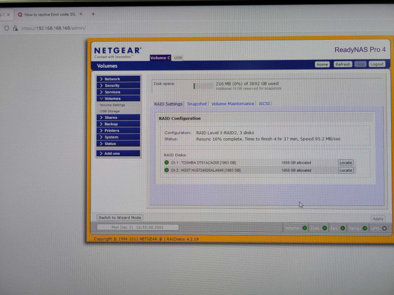
Task: Click the Temp status green LED
Action: (365, 228)
